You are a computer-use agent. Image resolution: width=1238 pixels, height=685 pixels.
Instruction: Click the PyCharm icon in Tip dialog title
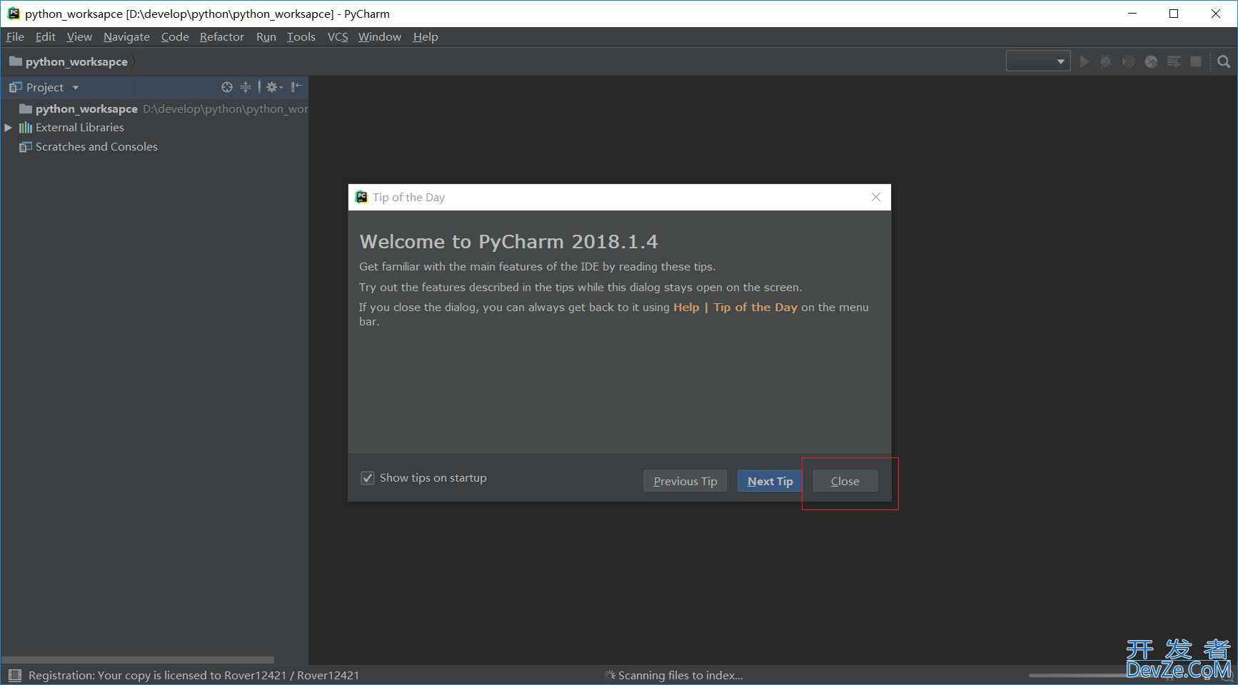(362, 197)
